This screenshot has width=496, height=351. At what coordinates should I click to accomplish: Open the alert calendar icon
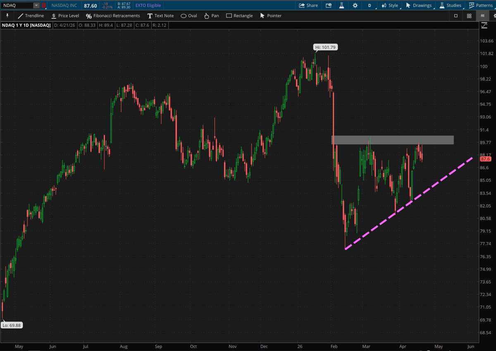point(329,5)
